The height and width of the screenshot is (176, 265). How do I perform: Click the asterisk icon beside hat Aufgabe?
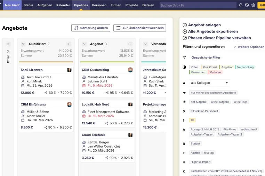coord(184,102)
